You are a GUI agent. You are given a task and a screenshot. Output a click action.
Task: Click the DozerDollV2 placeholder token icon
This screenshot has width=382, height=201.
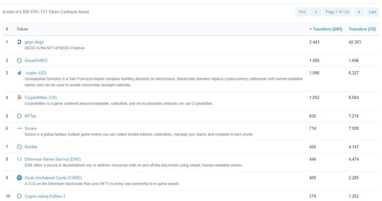[x=19, y=61]
